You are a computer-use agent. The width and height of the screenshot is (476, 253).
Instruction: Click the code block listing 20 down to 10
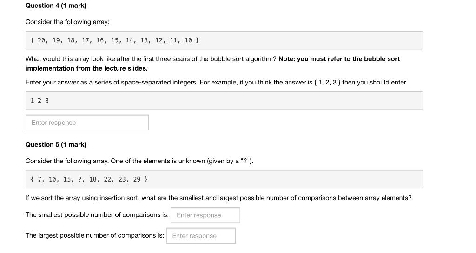[224, 40]
